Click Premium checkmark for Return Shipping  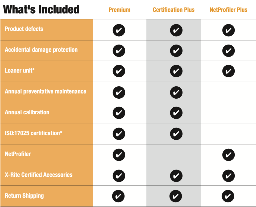(x=118, y=196)
